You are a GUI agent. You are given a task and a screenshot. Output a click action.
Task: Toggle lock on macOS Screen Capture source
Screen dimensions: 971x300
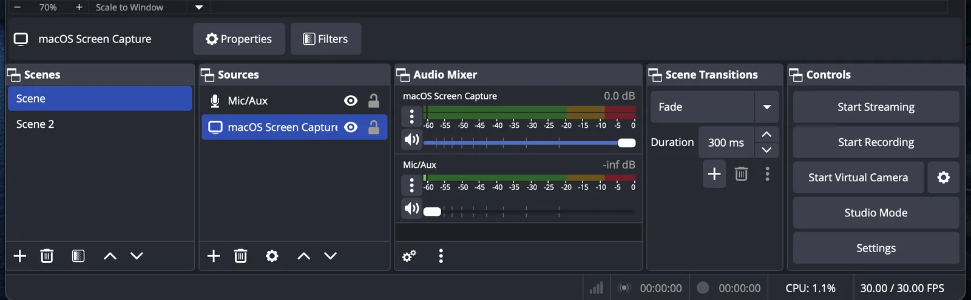point(374,127)
